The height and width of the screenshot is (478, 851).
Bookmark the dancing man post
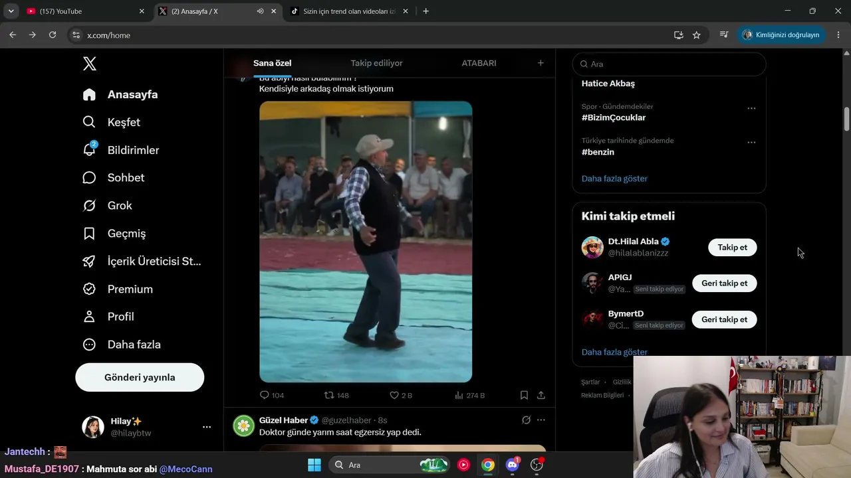524,395
